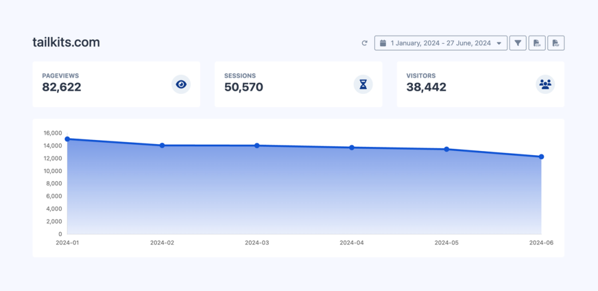This screenshot has width=598, height=291.
Task: Click the 2024-05 data point on chart
Action: (x=447, y=149)
